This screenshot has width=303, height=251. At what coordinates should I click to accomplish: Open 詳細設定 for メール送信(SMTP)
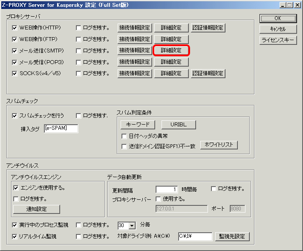pos(171,50)
